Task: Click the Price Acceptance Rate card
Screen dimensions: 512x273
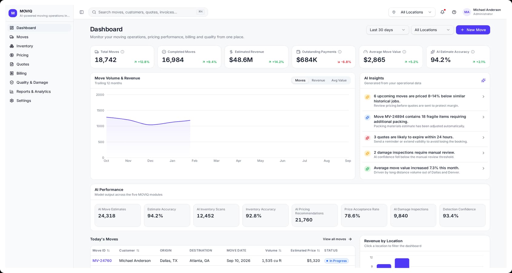Action: [x=364, y=215]
